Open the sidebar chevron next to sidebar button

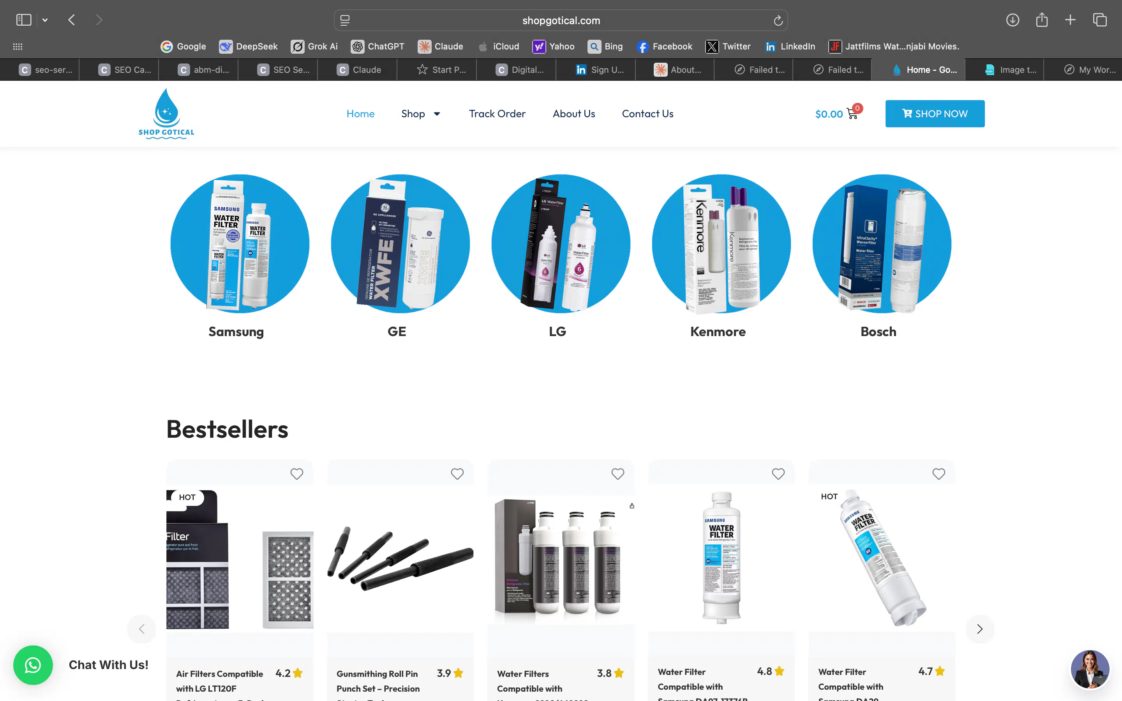44,19
